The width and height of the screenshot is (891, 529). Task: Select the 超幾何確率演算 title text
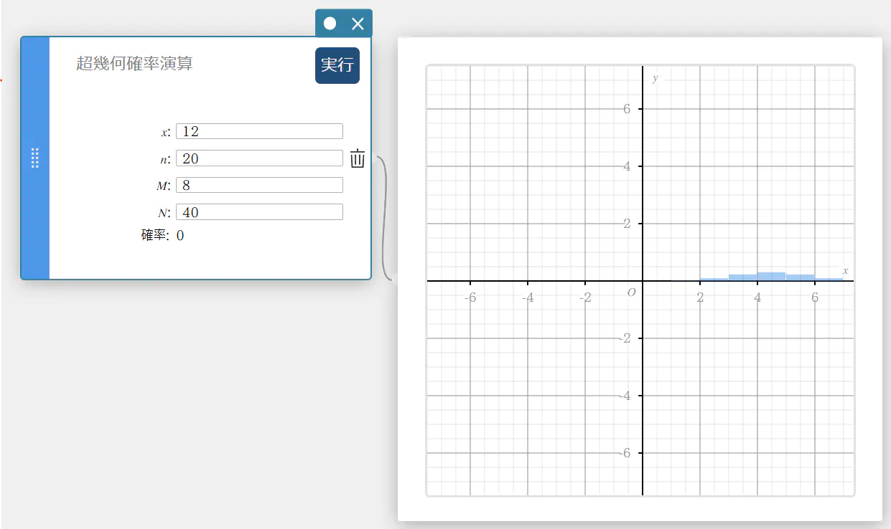pos(134,64)
